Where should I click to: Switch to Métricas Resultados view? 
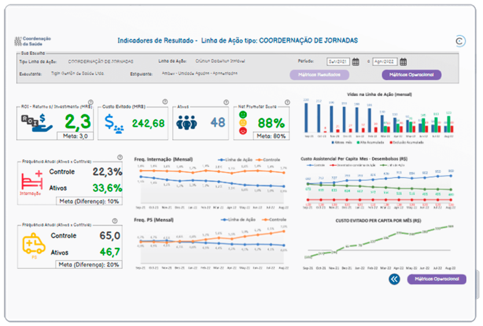320,75
